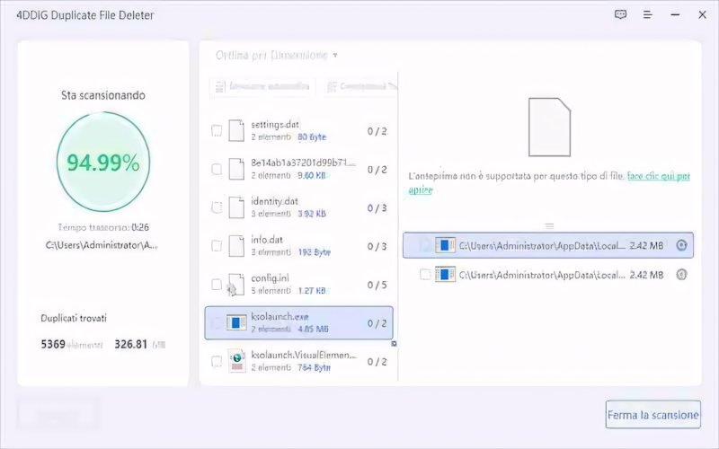Image resolution: width=719 pixels, height=449 pixels.
Task: Click the 0 / 2 count for settings.dat
Action: point(377,131)
